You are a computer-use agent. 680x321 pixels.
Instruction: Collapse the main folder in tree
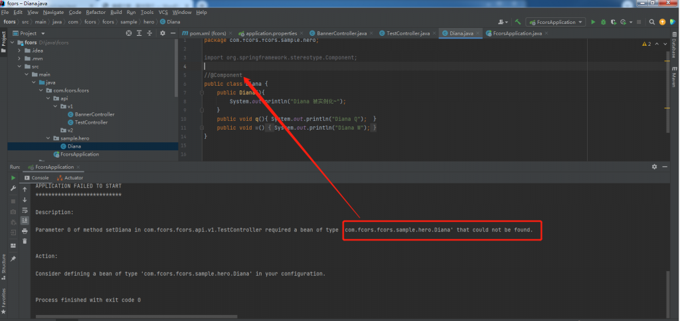click(27, 74)
